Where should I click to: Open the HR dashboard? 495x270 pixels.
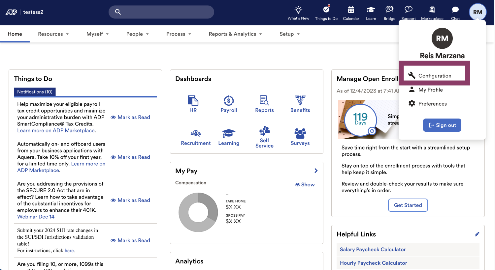[193, 104]
